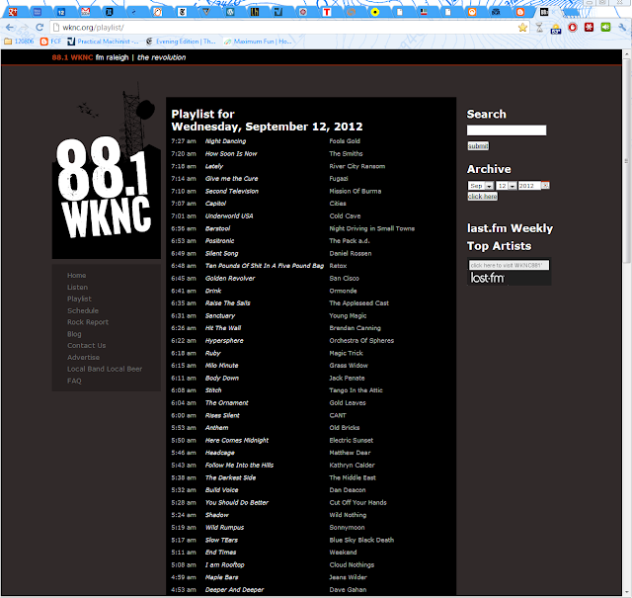Go to Home in the sidebar
Viewport: 632px width, 598px height.
coord(77,275)
